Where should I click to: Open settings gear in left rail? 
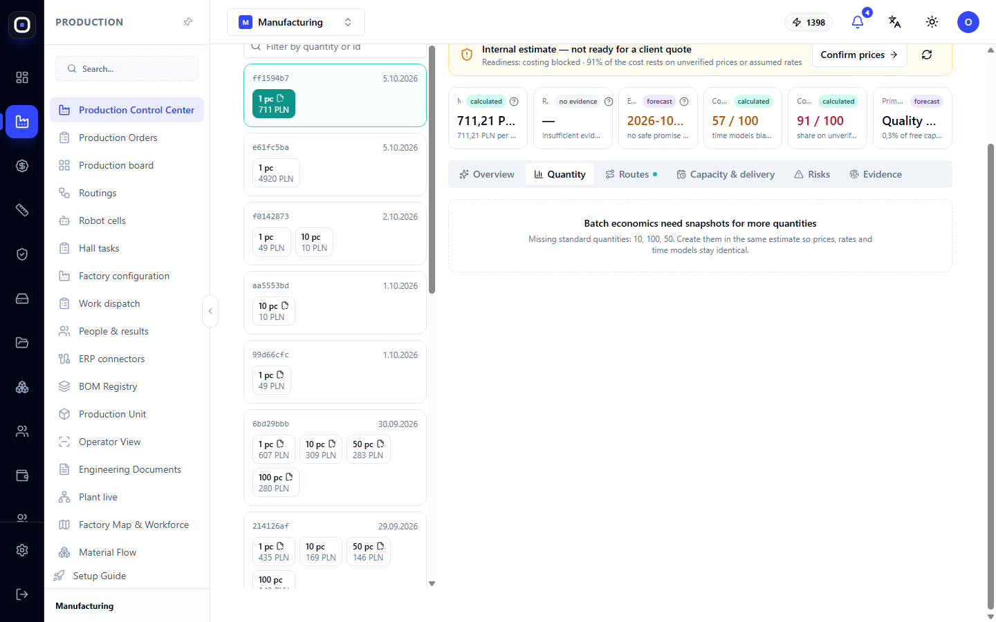[x=22, y=550]
